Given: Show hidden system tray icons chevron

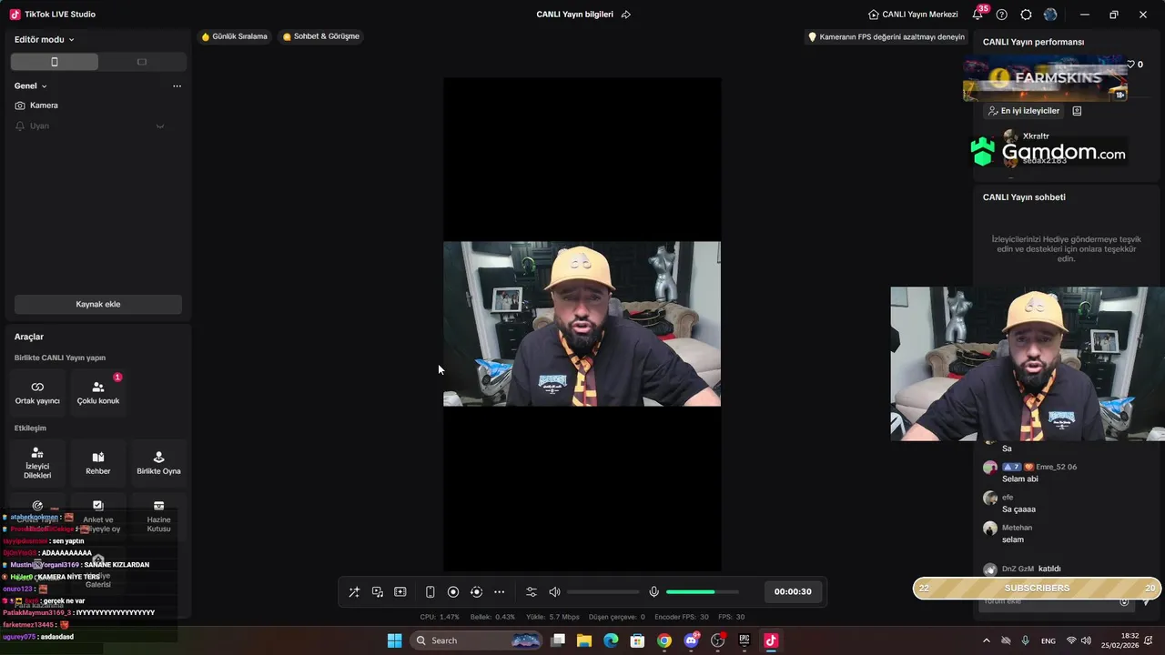Looking at the screenshot, I should pyautogui.click(x=987, y=640).
